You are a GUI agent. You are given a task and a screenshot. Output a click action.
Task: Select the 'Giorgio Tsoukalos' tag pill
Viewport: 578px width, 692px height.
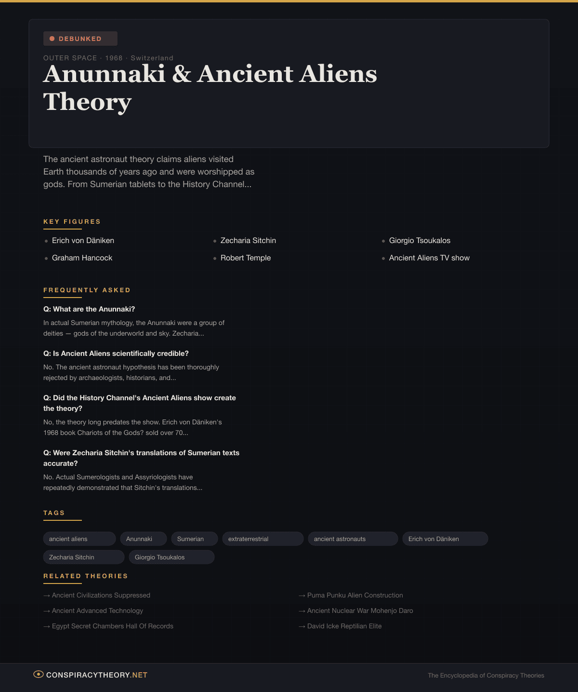[171, 557]
